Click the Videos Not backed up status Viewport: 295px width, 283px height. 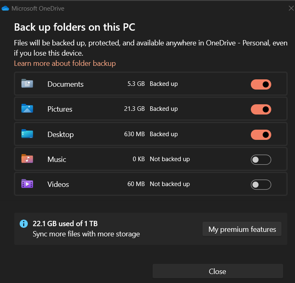pyautogui.click(x=170, y=184)
